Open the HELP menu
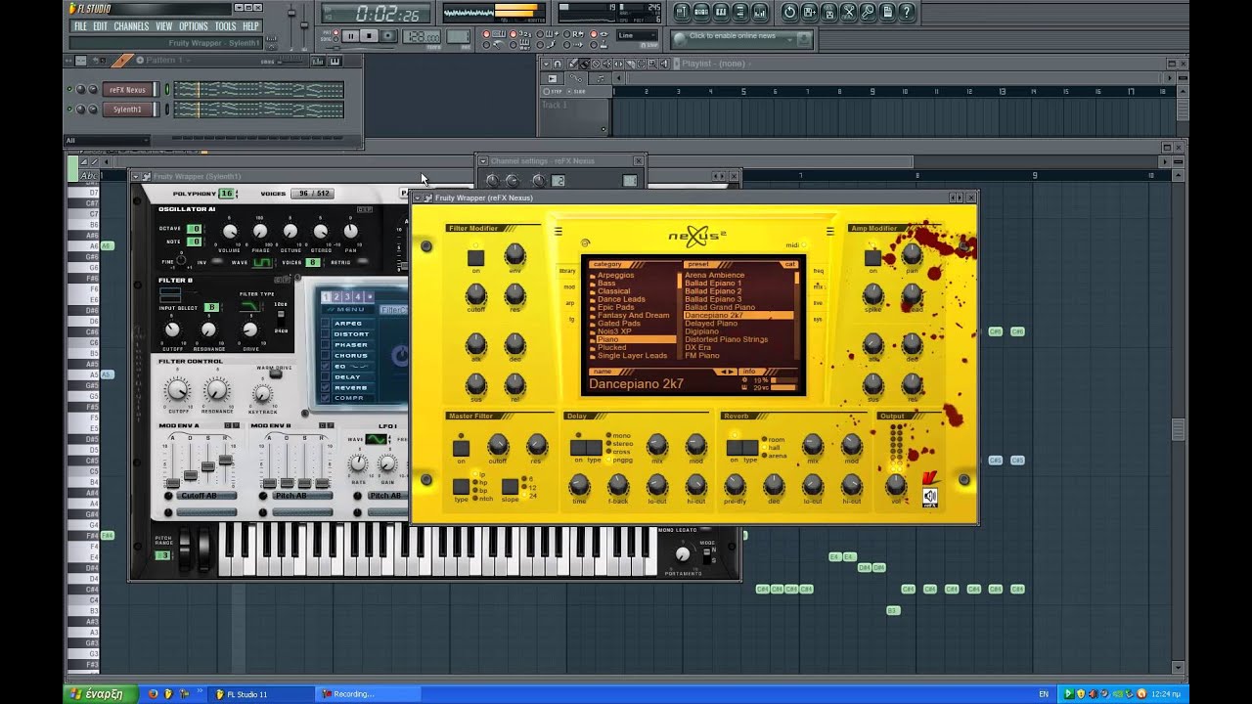 pos(251,26)
